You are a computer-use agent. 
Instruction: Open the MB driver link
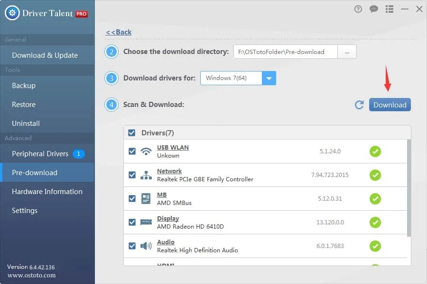click(x=162, y=195)
